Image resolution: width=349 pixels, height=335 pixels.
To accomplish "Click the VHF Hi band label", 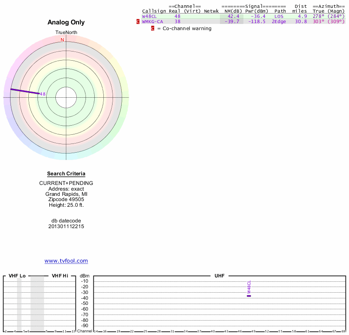I will pyautogui.click(x=60, y=276).
